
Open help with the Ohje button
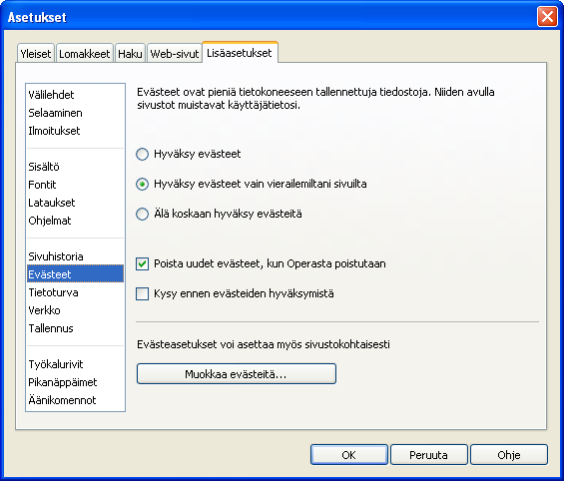point(509,455)
